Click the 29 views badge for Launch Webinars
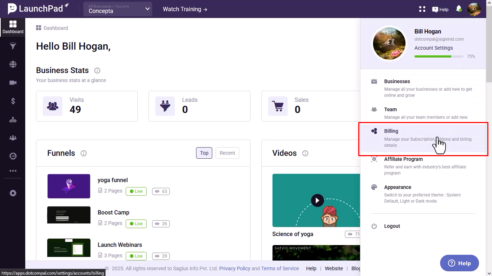This screenshot has width=492, height=276. coord(161,256)
